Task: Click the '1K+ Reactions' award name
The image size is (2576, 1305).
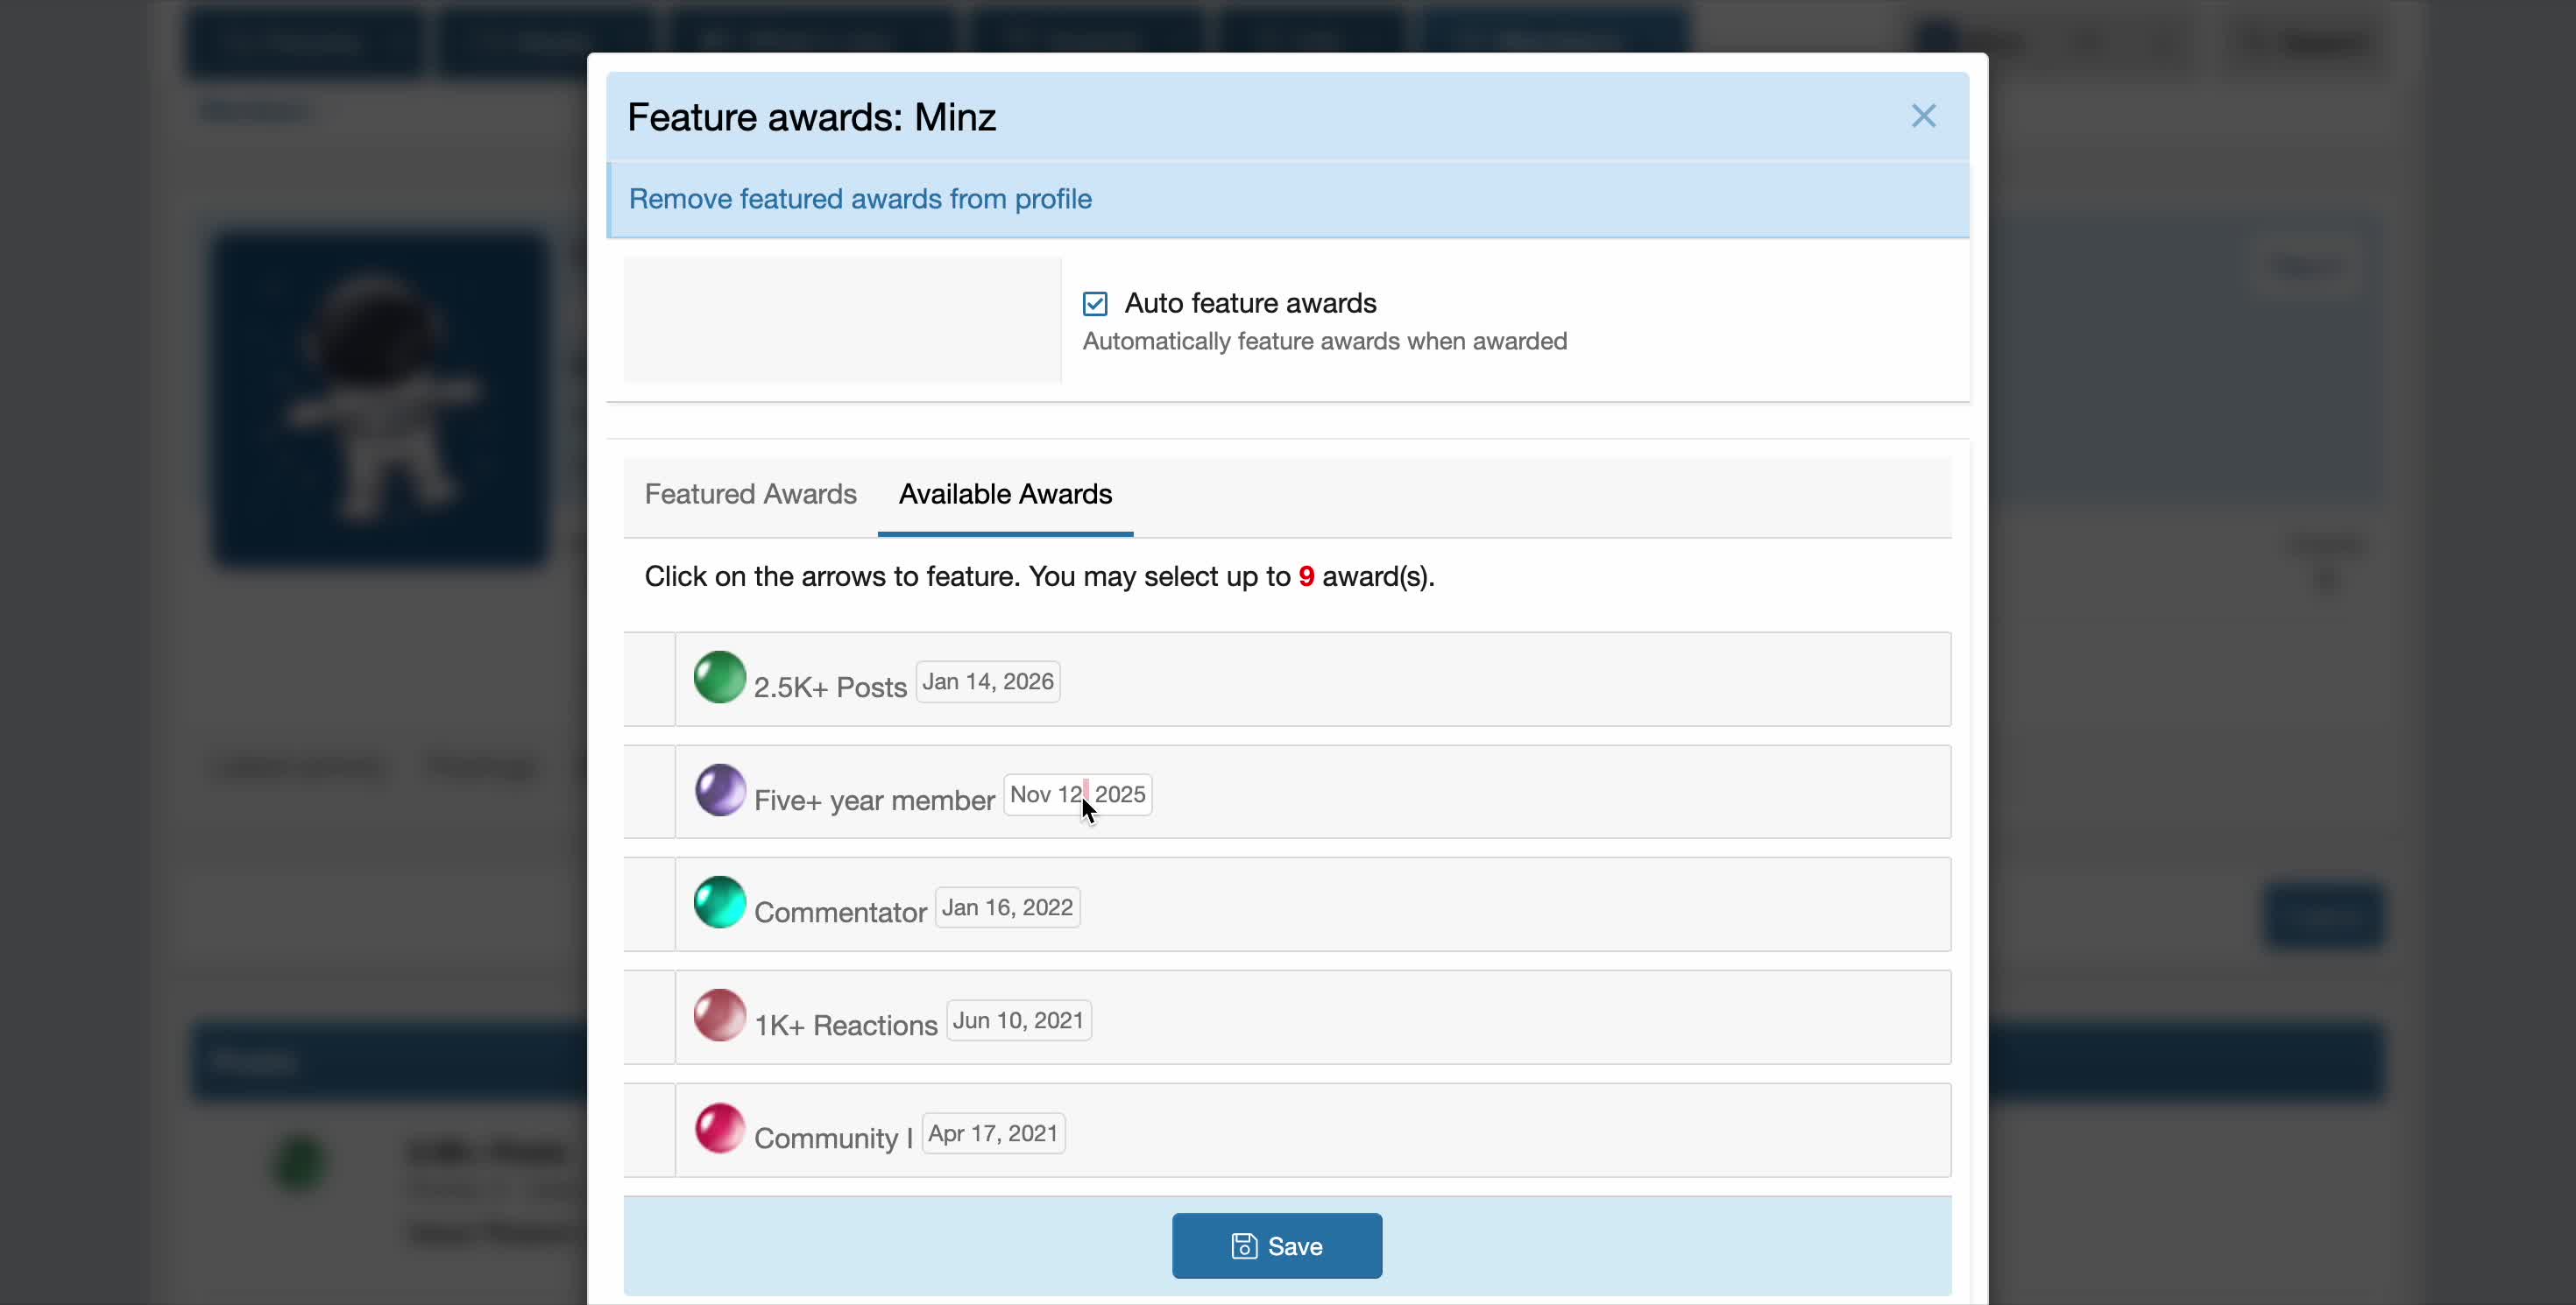Action: coord(846,1026)
